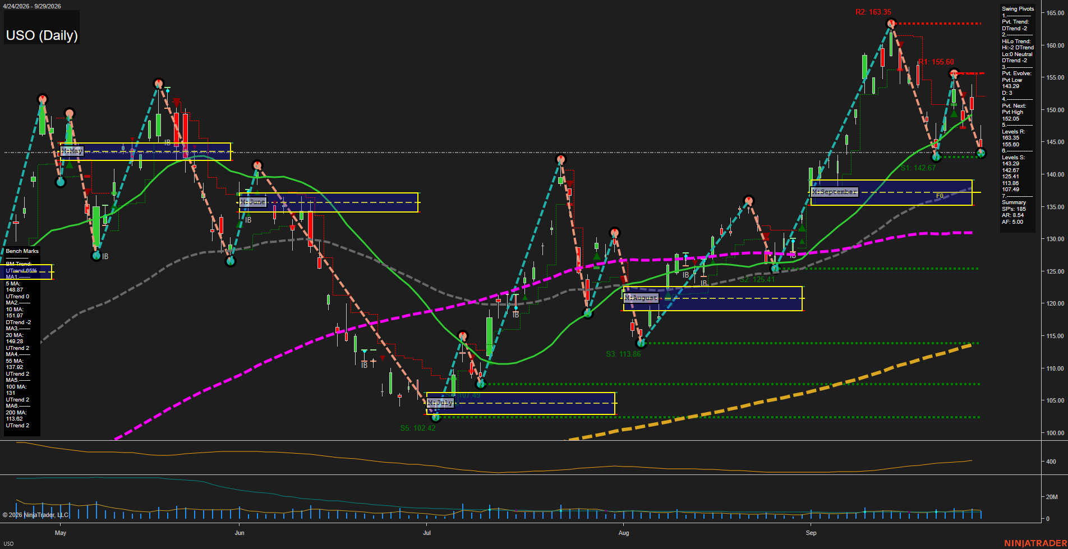Image resolution: width=1068 pixels, height=549 pixels.
Task: Select the M:June monthly zone label
Action: click(x=253, y=202)
